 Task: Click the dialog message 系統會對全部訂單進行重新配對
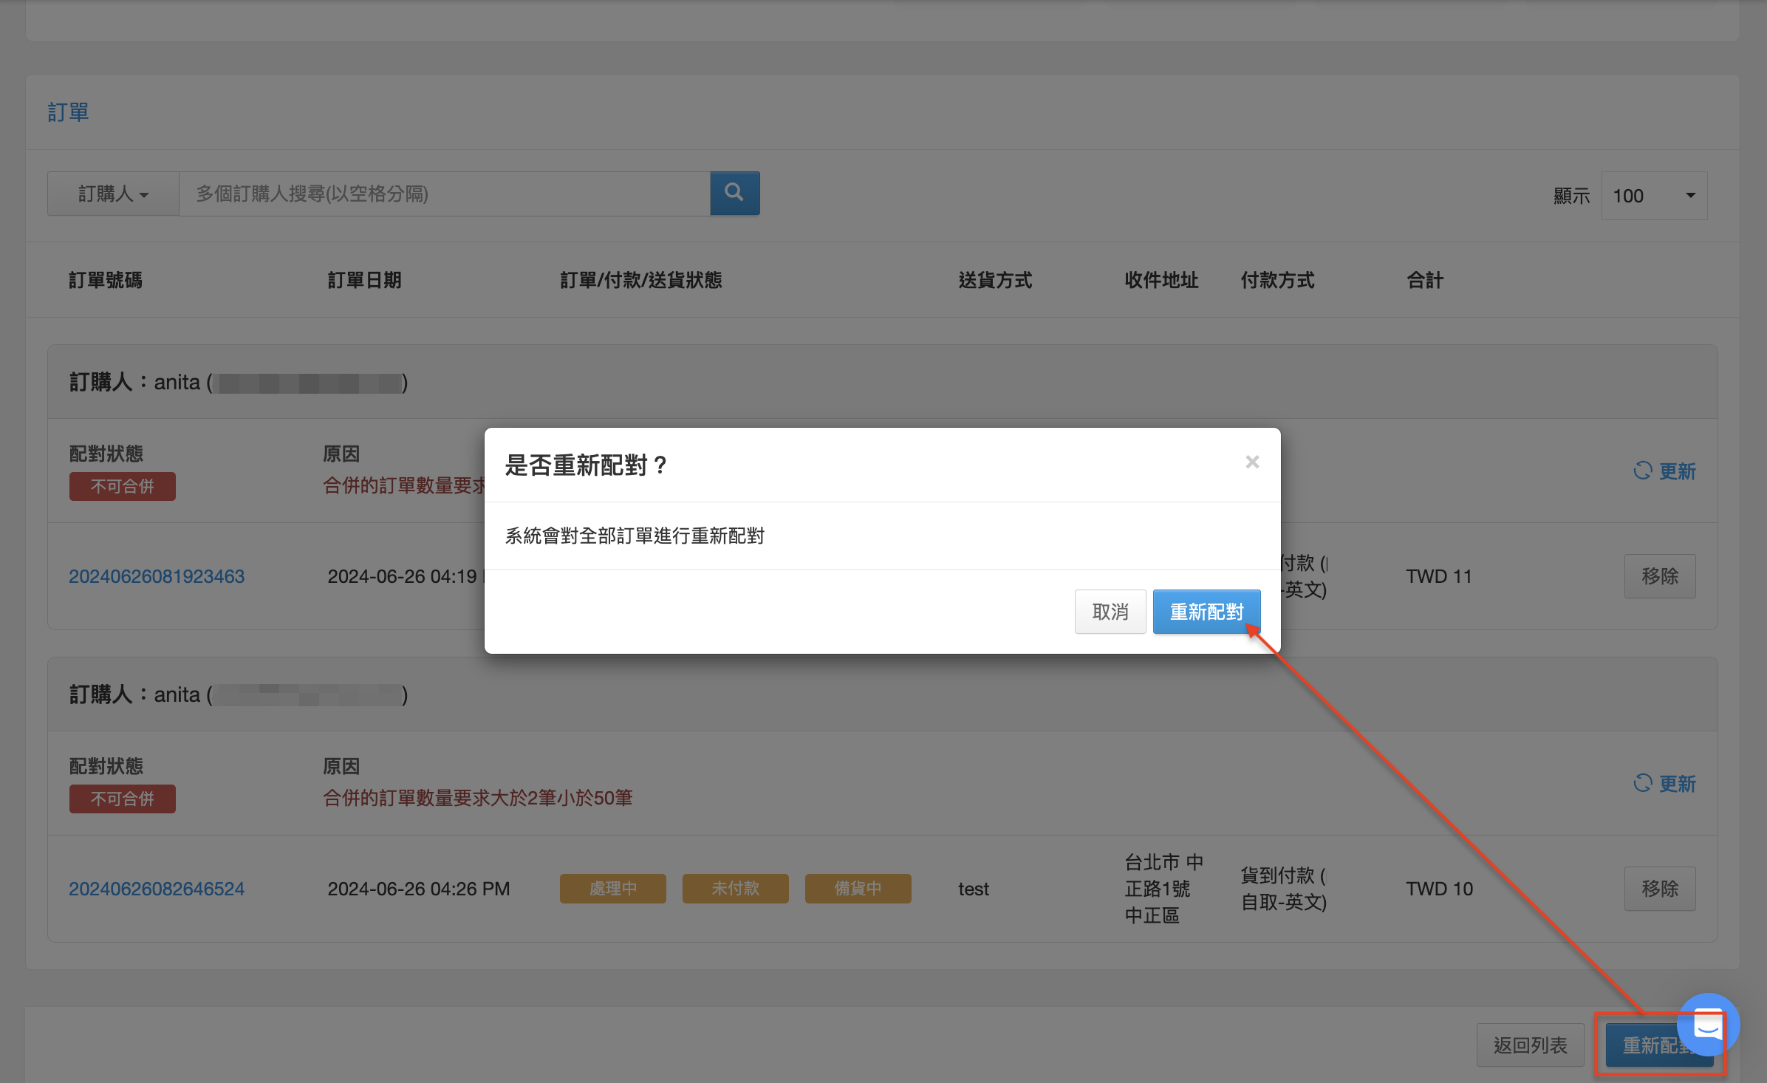pos(635,536)
